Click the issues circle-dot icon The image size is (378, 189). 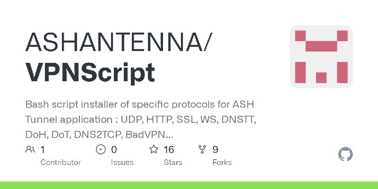pyautogui.click(x=101, y=149)
